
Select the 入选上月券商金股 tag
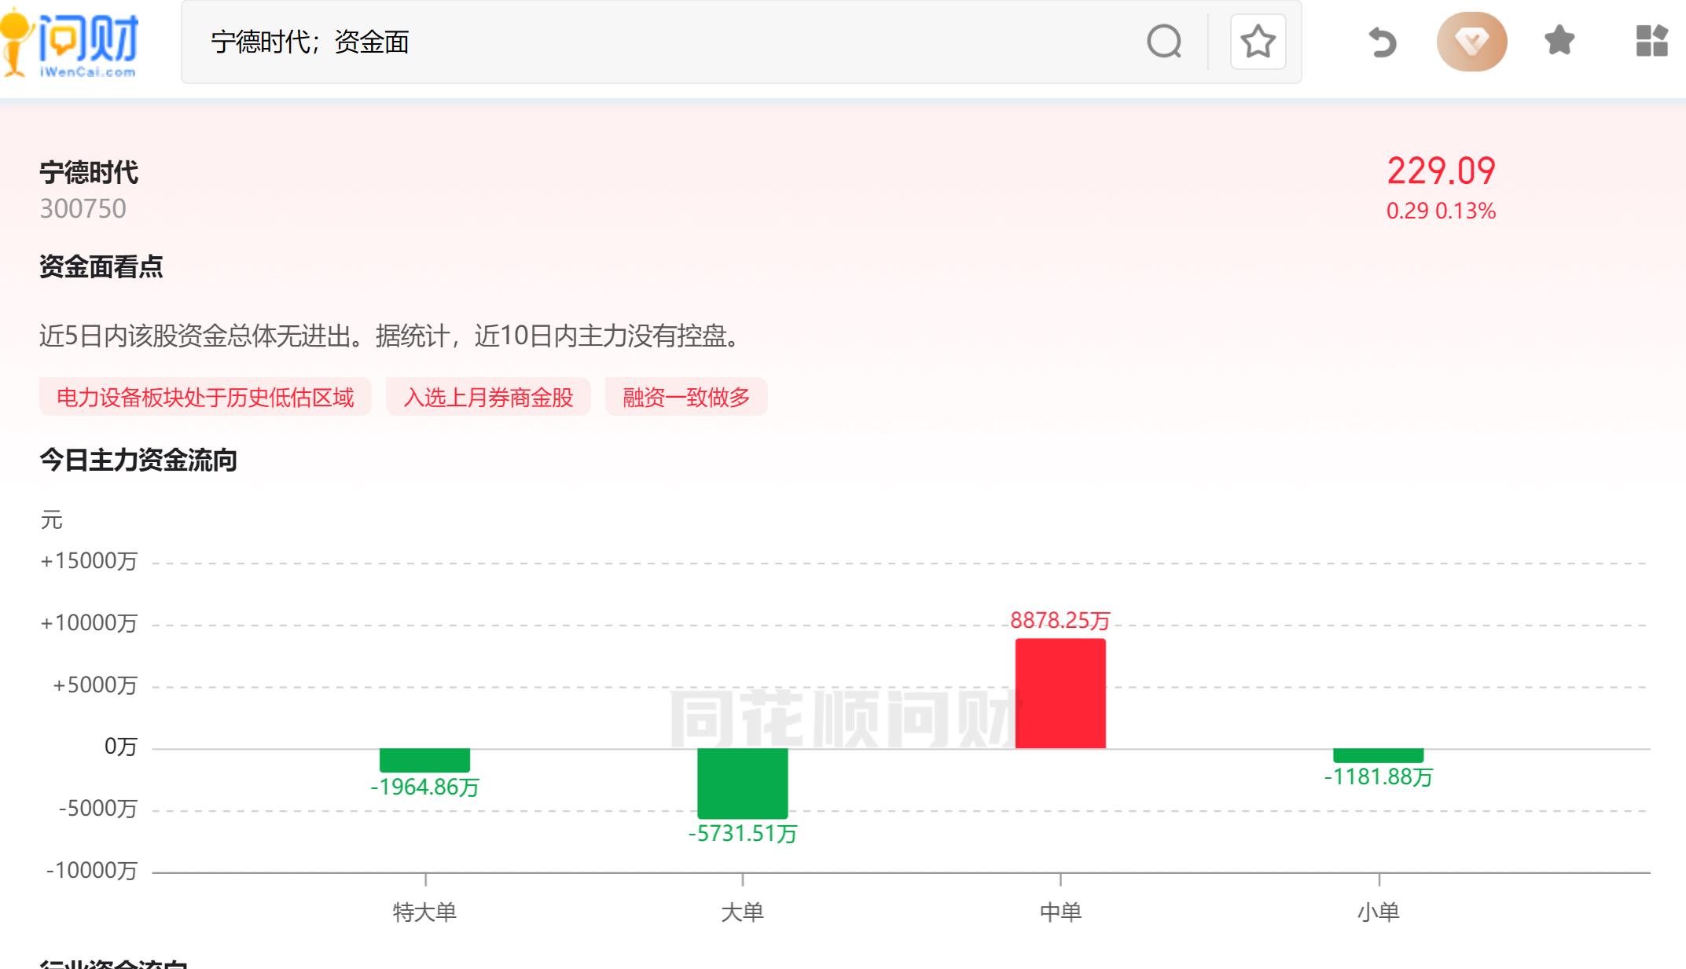click(488, 397)
